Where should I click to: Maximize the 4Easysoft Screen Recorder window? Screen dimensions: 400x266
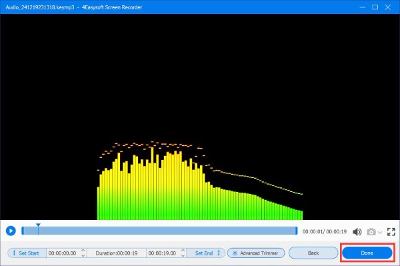(x=375, y=7)
